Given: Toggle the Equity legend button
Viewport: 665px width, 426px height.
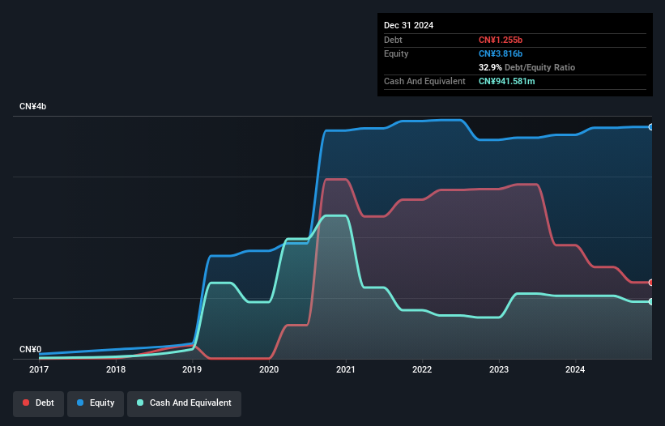Looking at the screenshot, I should click(96, 403).
